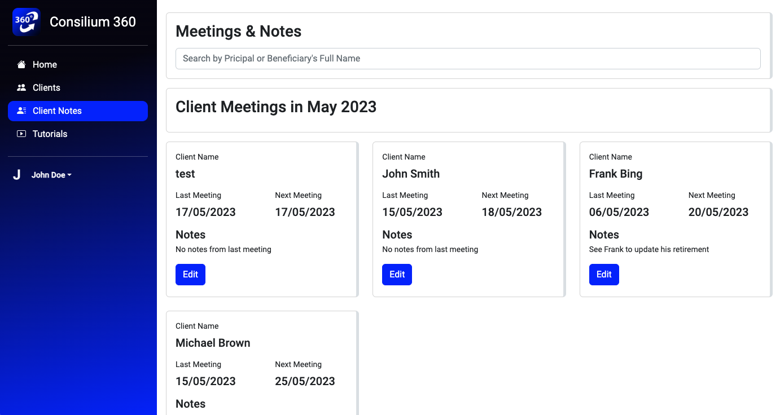780x415 pixels.
Task: Select the Michael Brown client card name
Action: coord(213,343)
